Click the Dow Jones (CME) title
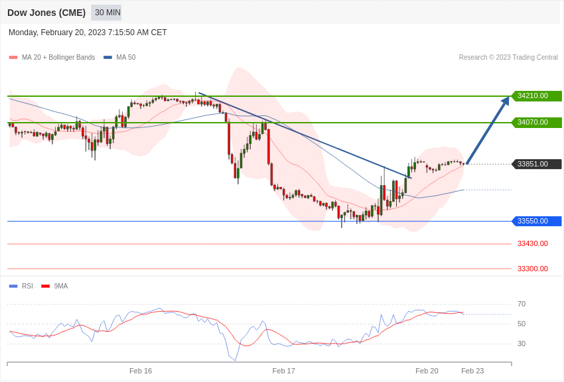This screenshot has width=564, height=382. (46, 13)
